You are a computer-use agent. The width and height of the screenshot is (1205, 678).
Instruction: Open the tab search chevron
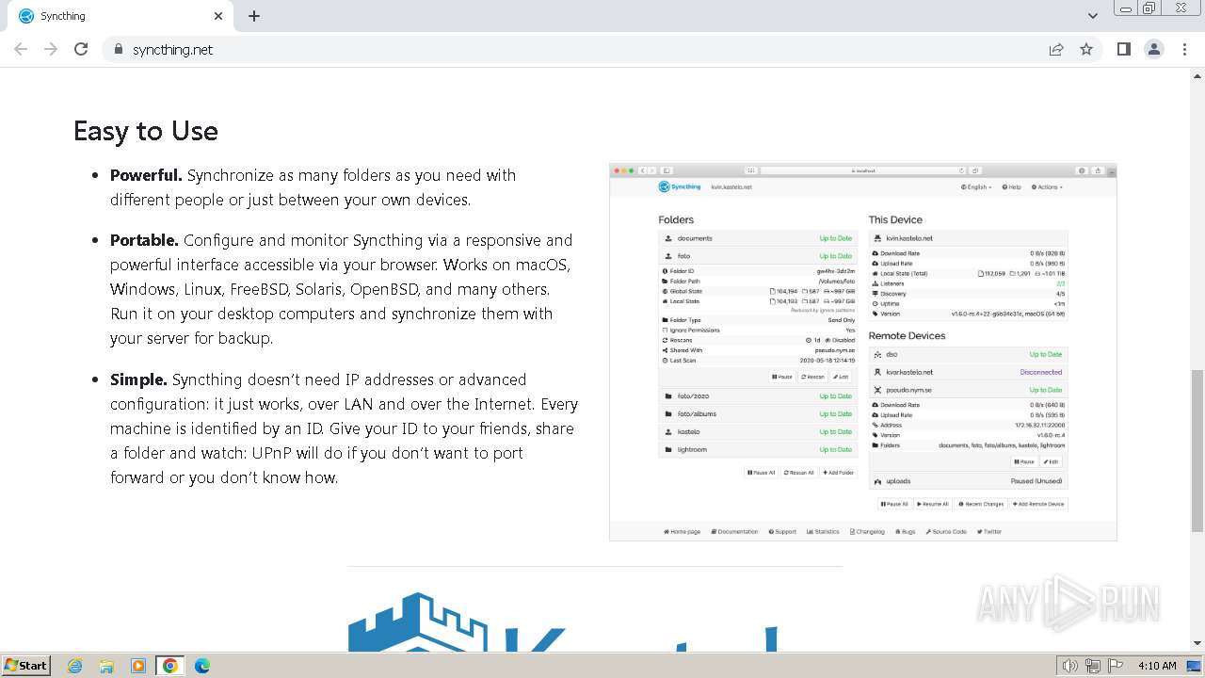pos(1092,16)
